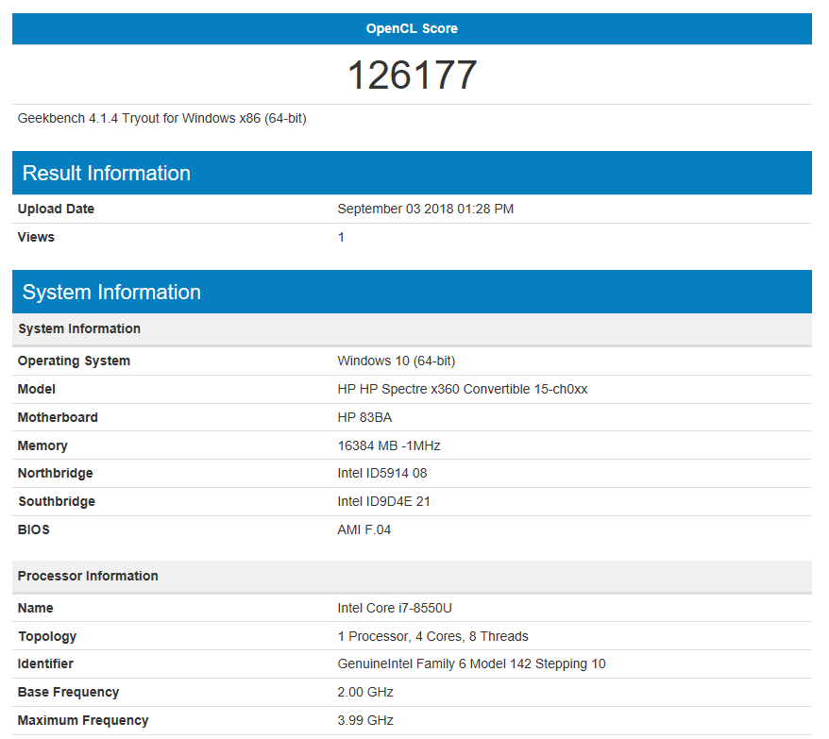This screenshot has width=829, height=739.
Task: Select the score value "126177"
Action: click(413, 76)
